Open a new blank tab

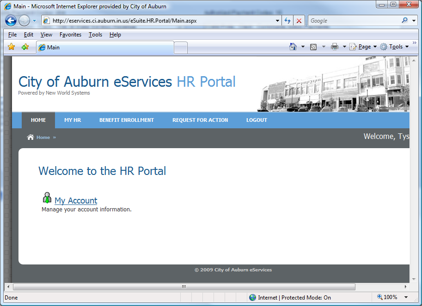(x=181, y=48)
